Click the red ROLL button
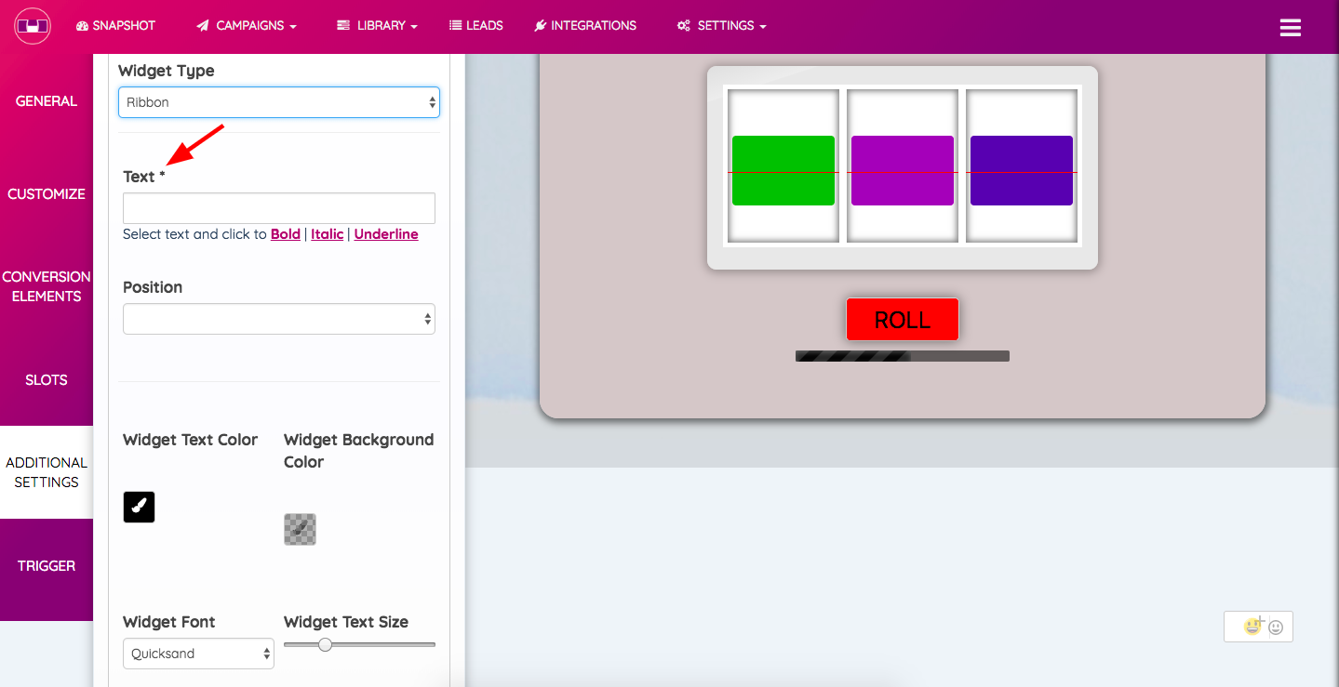Viewport: 1339px width, 687px height. pyautogui.click(x=903, y=320)
